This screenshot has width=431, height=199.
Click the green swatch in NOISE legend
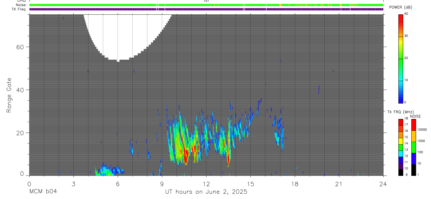click(x=413, y=147)
